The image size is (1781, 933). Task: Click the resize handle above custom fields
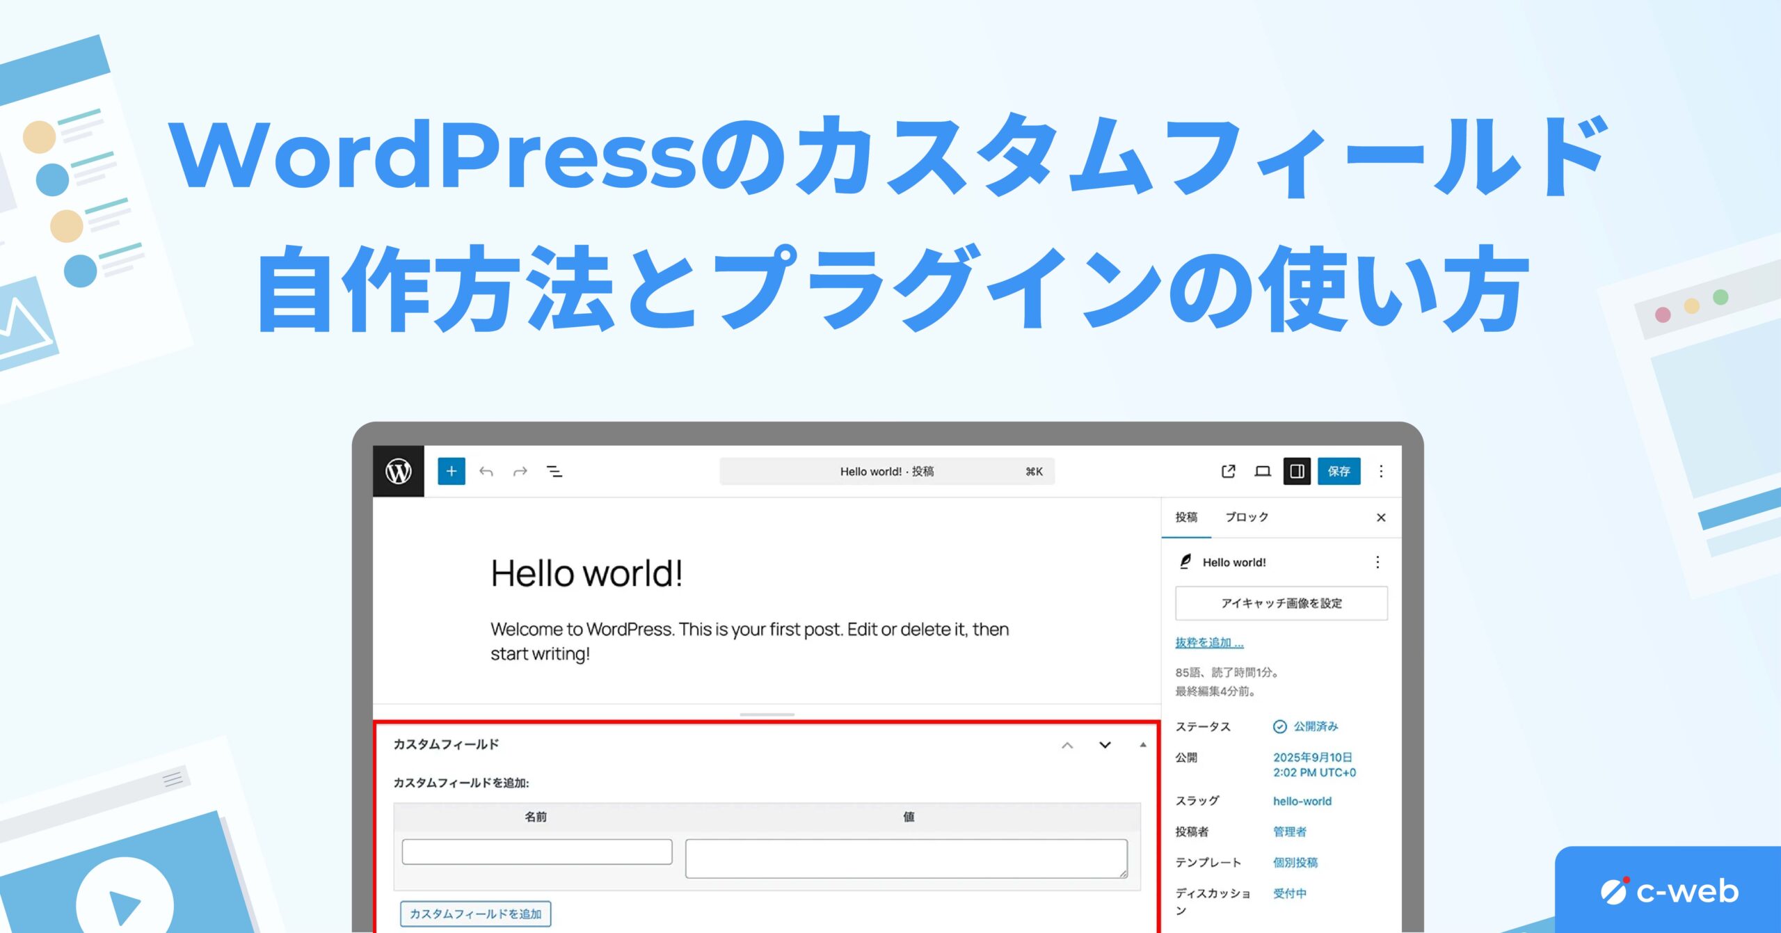pos(767,715)
